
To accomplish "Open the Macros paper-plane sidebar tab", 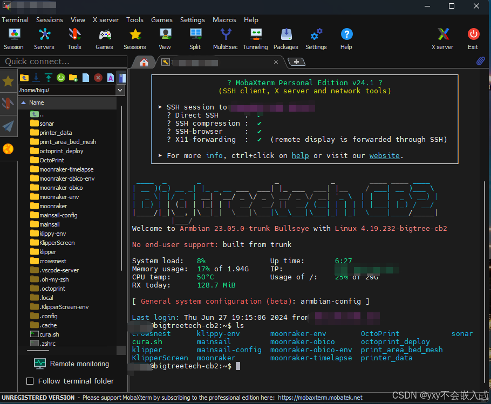I will click(x=8, y=126).
